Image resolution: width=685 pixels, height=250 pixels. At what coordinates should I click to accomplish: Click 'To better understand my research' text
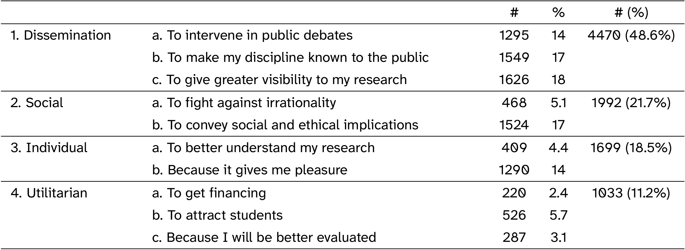263,148
